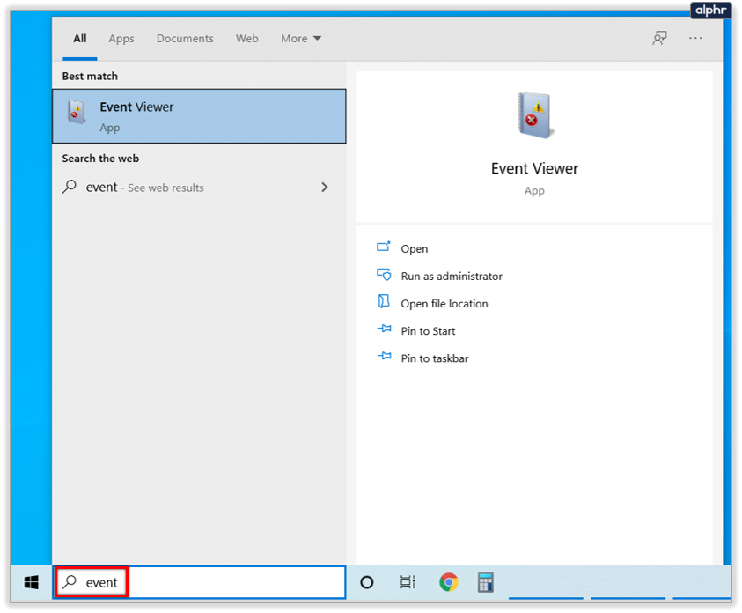Choose Pin to Start
The height and width of the screenshot is (613, 742).
[x=428, y=331]
